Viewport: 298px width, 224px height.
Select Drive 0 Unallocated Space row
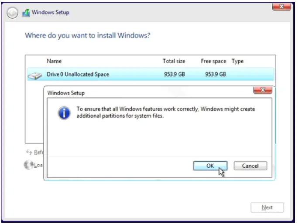coord(151,74)
